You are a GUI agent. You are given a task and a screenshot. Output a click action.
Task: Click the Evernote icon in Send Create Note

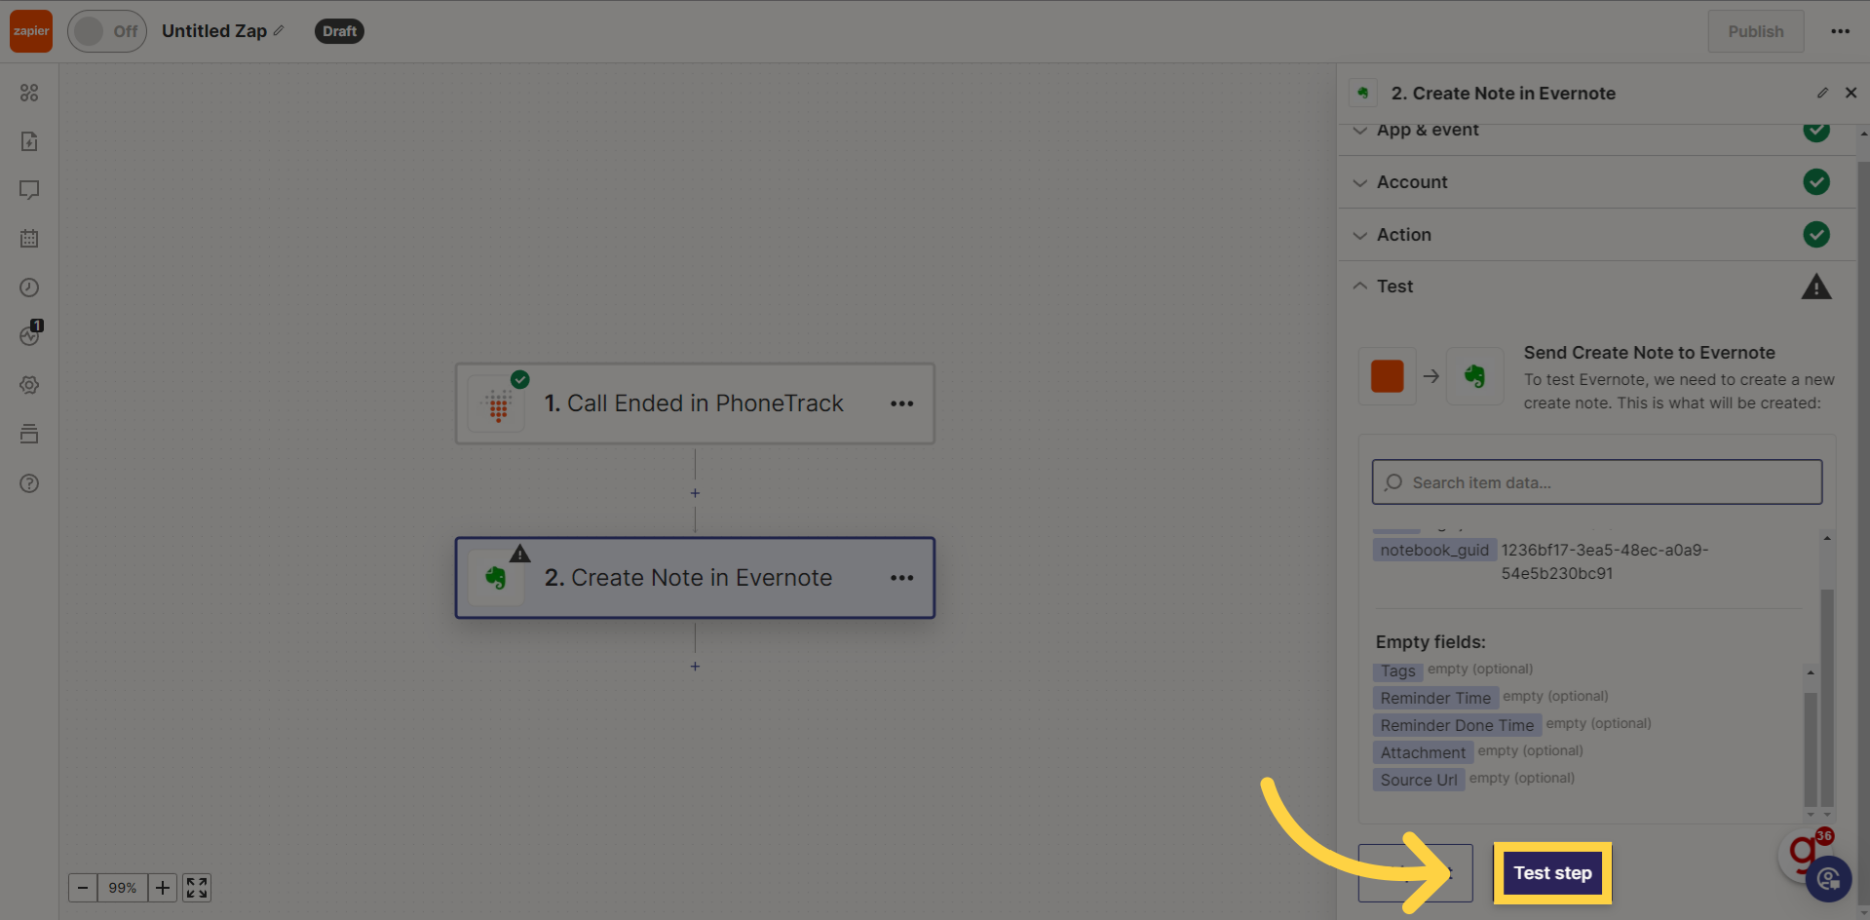pos(1474,376)
